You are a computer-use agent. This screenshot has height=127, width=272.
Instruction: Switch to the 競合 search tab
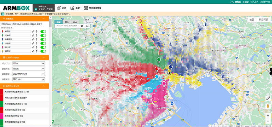67,22
